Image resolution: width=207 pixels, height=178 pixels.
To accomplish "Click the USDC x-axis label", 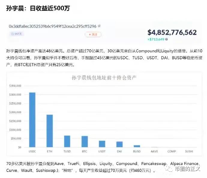I will (x=32, y=151).
